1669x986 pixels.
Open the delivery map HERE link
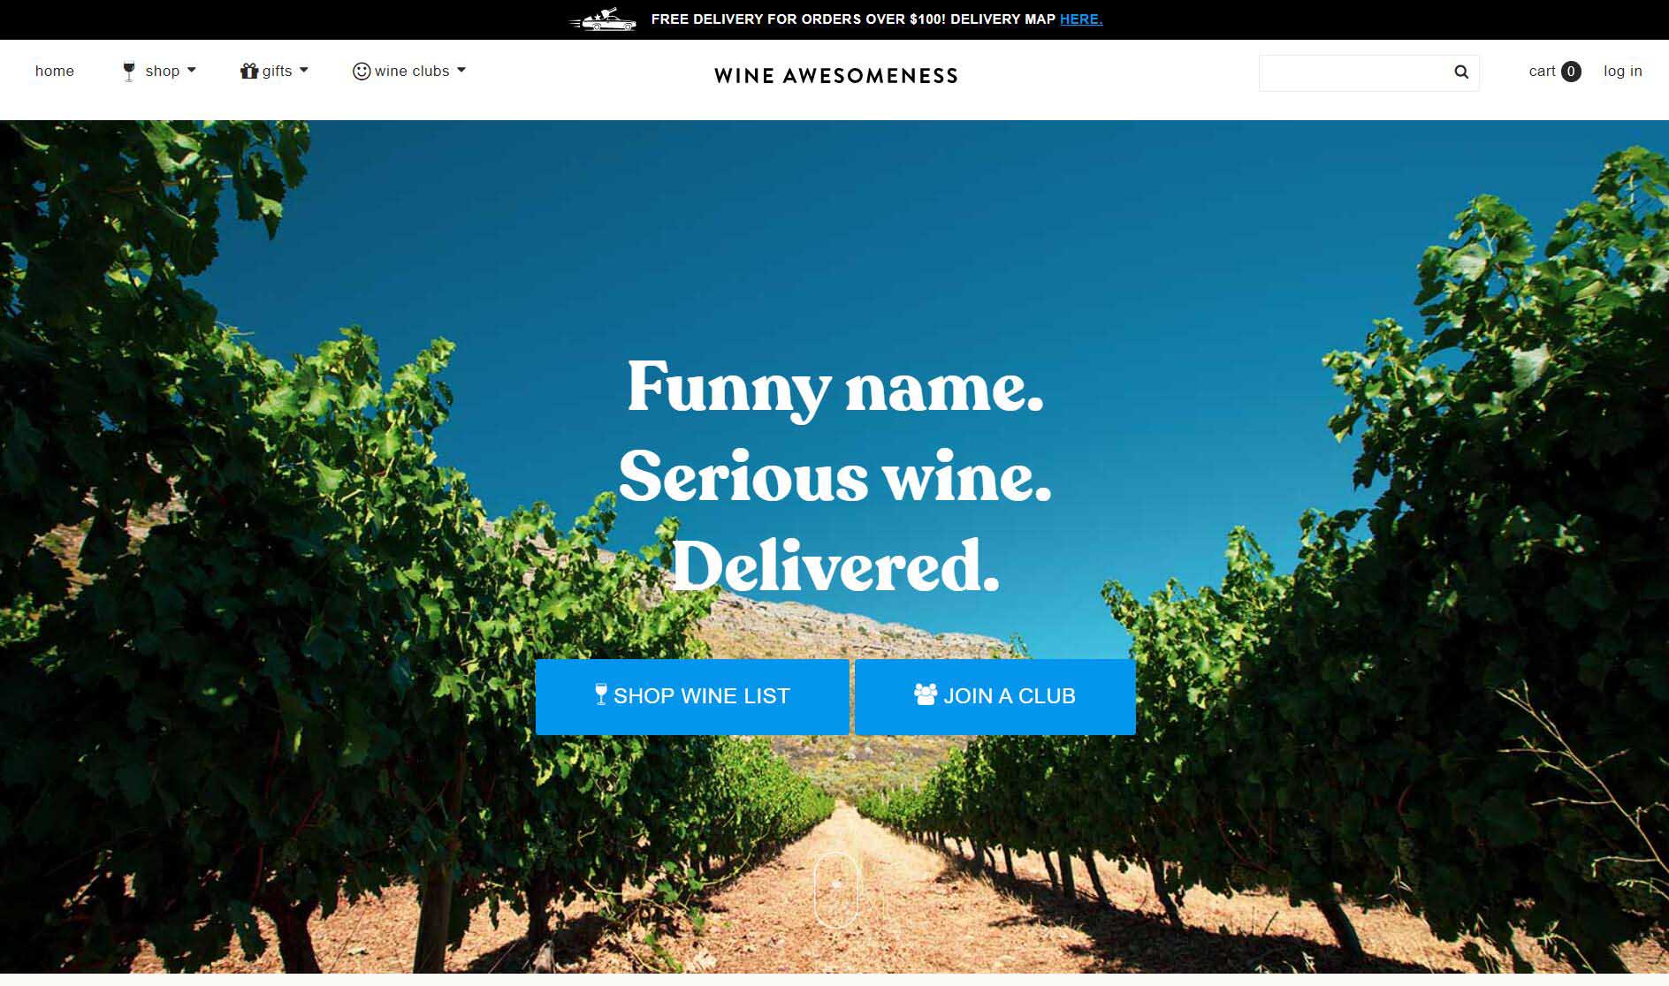click(x=1081, y=19)
